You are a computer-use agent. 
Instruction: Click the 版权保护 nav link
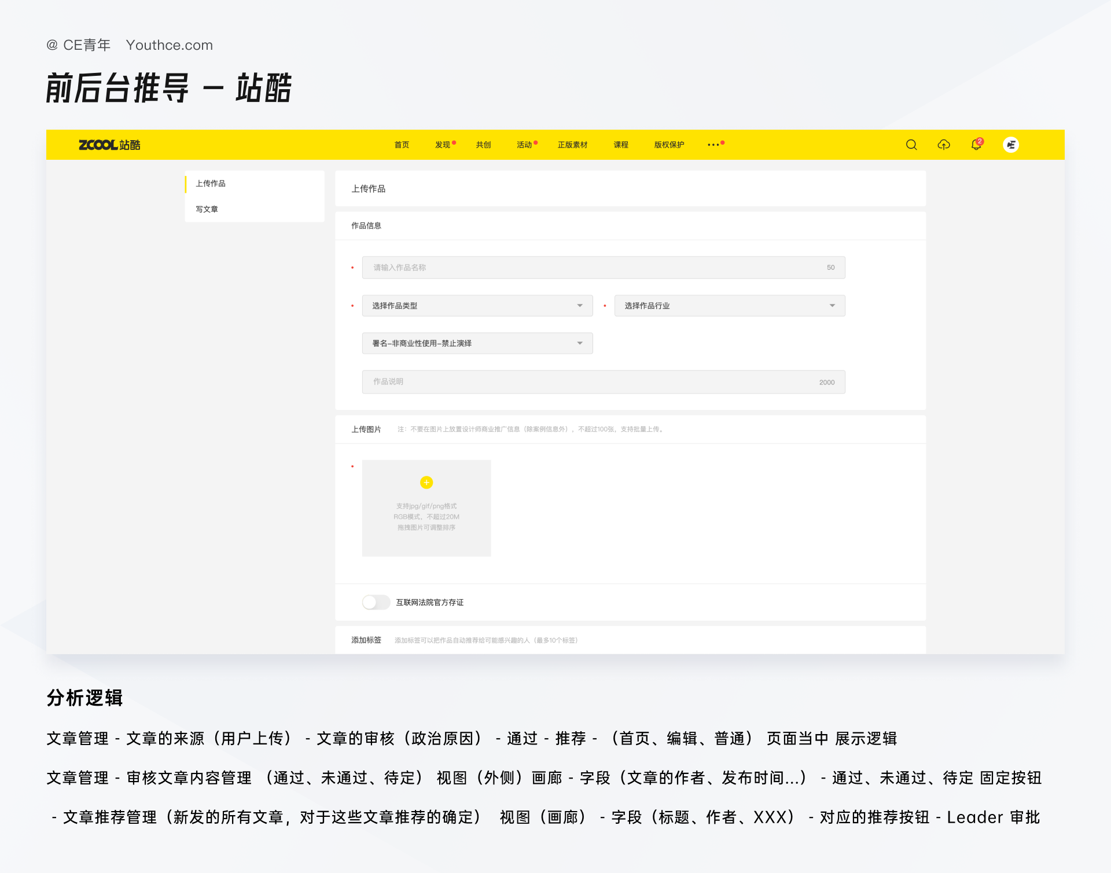coord(669,145)
